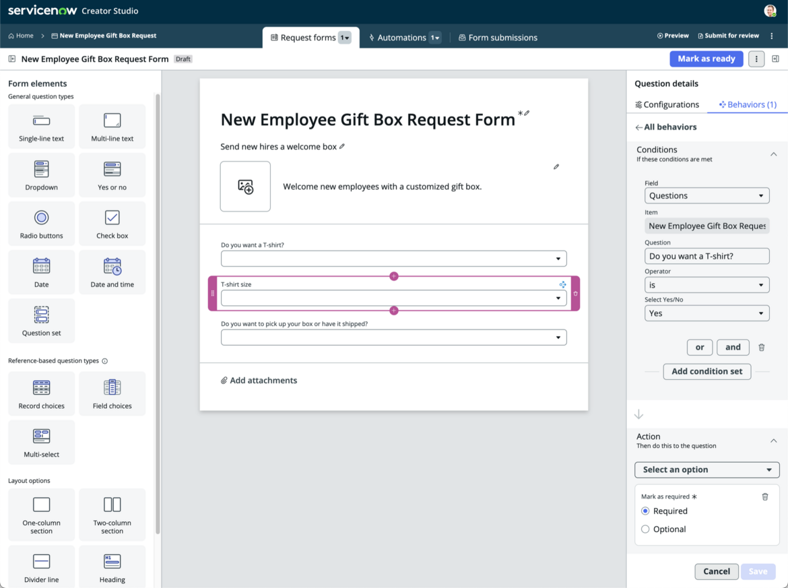Image resolution: width=788 pixels, height=588 pixels.
Task: Open the 'Select an option' action dropdown
Action: [707, 470]
